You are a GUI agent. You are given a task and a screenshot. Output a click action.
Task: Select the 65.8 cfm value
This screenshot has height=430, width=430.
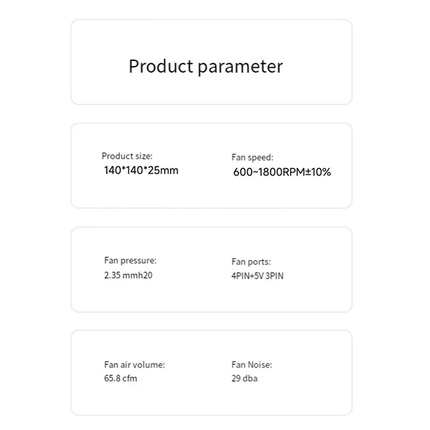point(120,378)
